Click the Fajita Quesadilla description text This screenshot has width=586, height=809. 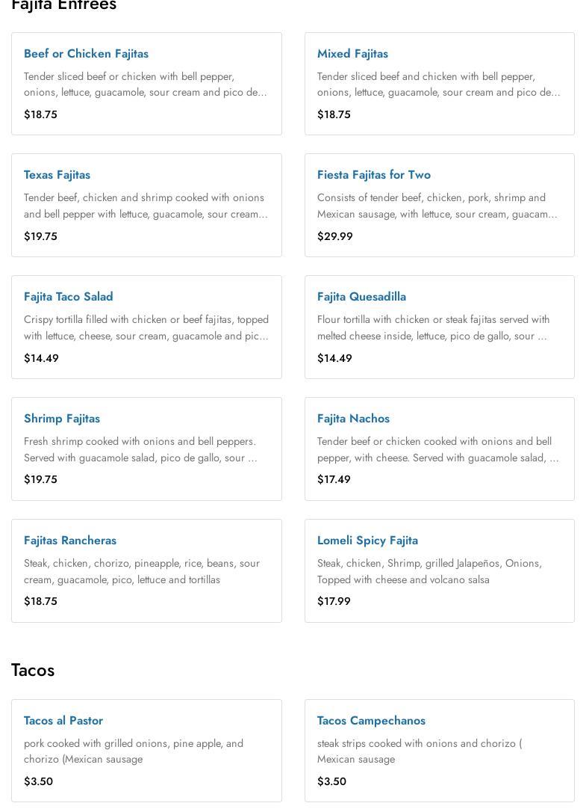[x=433, y=327]
